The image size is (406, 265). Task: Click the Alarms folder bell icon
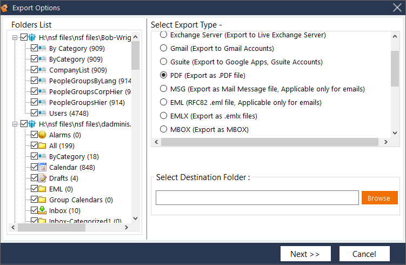coord(42,135)
